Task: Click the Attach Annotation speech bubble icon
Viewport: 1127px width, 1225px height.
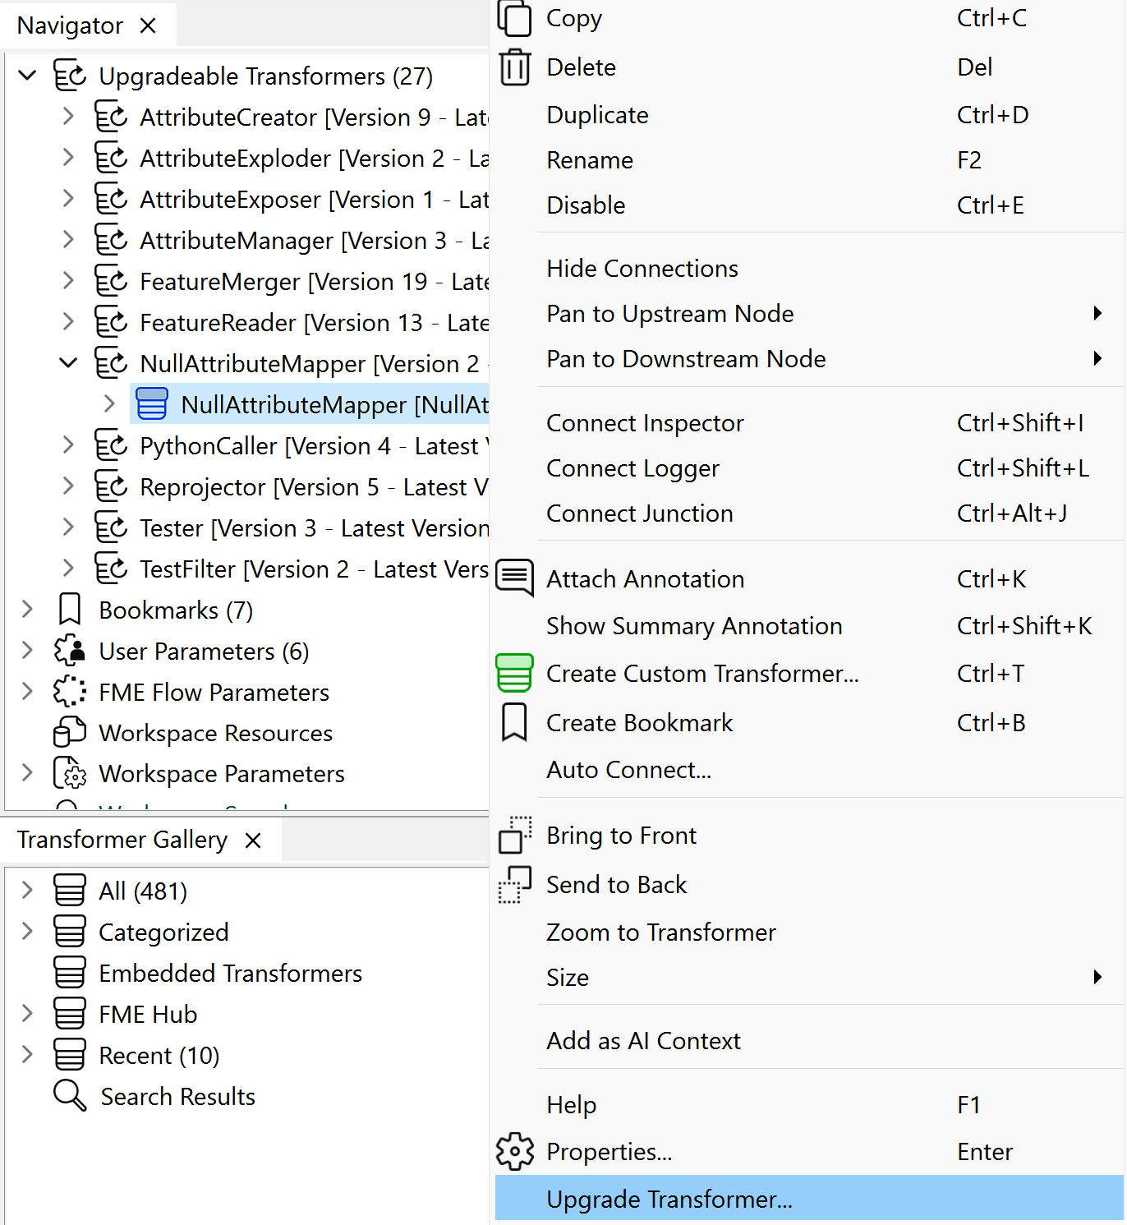Action: pyautogui.click(x=515, y=578)
